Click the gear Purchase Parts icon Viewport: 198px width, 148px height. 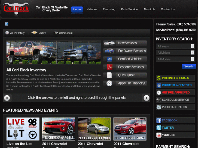point(159,107)
